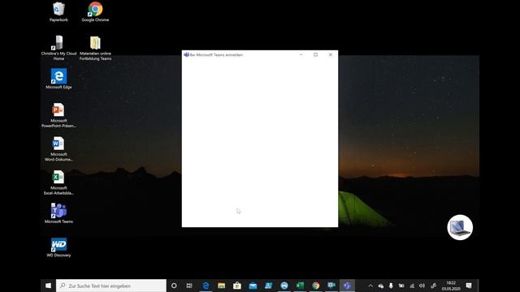Click the round laptop overlay icon
Image resolution: width=520 pixels, height=292 pixels.
(x=460, y=227)
